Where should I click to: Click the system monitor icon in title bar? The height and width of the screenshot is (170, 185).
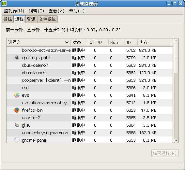tap(4, 4)
